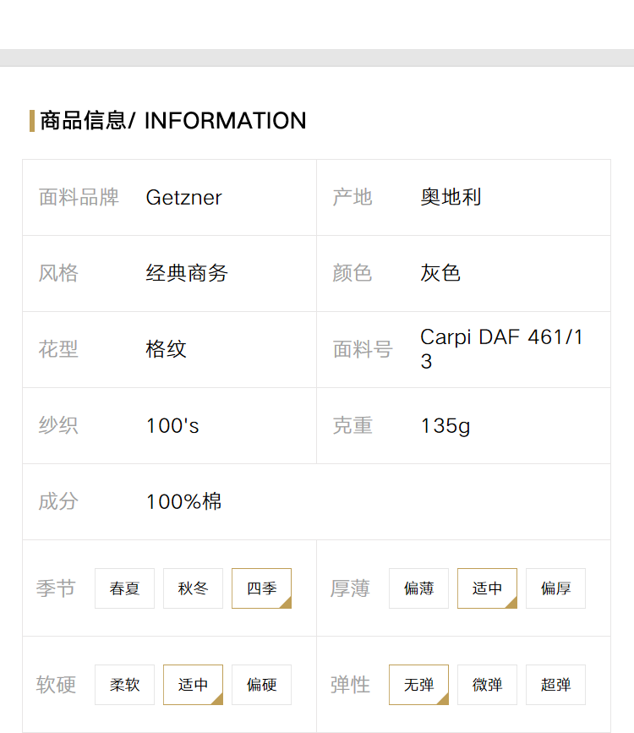This screenshot has height=733, width=634.
Task: Choose 适中 thickness option
Action: (x=487, y=588)
